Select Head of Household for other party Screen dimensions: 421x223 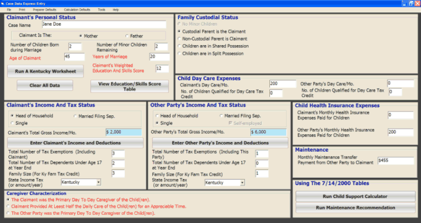point(157,115)
